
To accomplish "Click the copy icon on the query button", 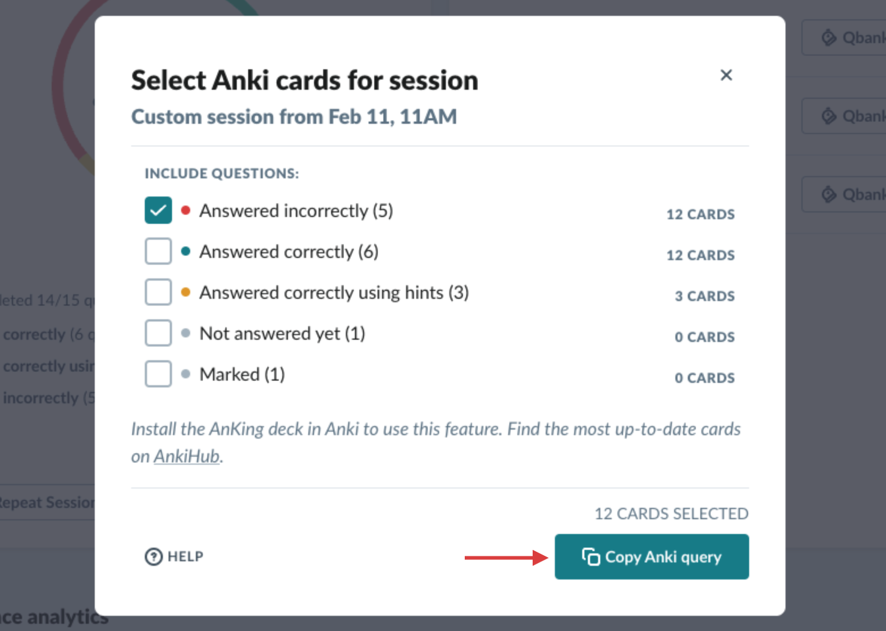I will pos(591,557).
